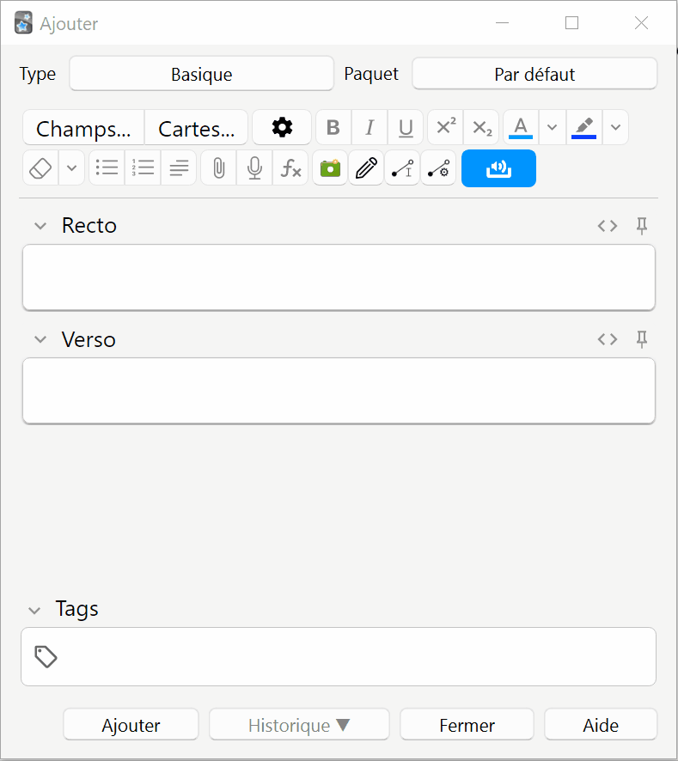Close the Ajouter window
678x761 pixels.
pyautogui.click(x=641, y=23)
